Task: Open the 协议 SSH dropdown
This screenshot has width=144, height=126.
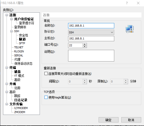Action: (x=91, y=32)
